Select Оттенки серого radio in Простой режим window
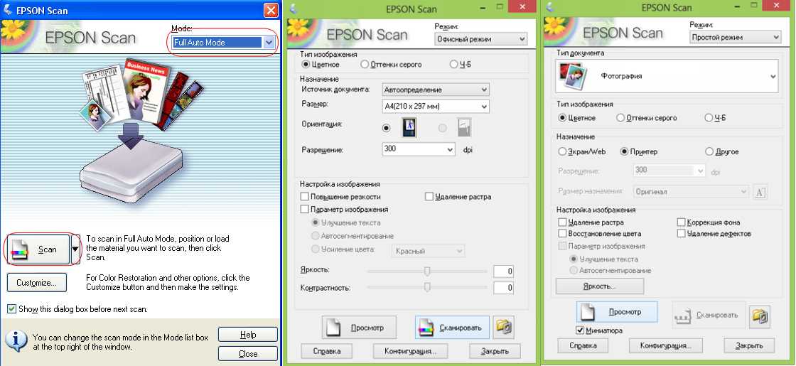This screenshot has width=796, height=366. pos(620,118)
